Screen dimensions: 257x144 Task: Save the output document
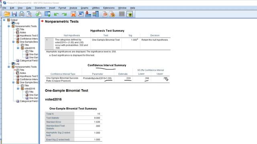click(x=14, y=14)
